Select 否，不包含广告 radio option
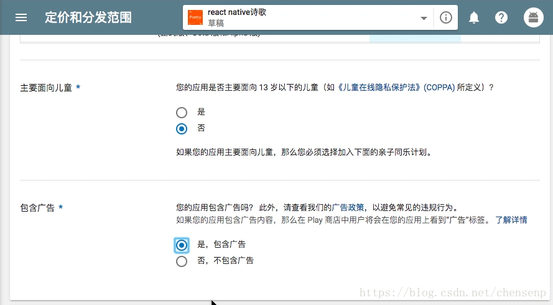Screen dimensions: 553x305 (182, 261)
